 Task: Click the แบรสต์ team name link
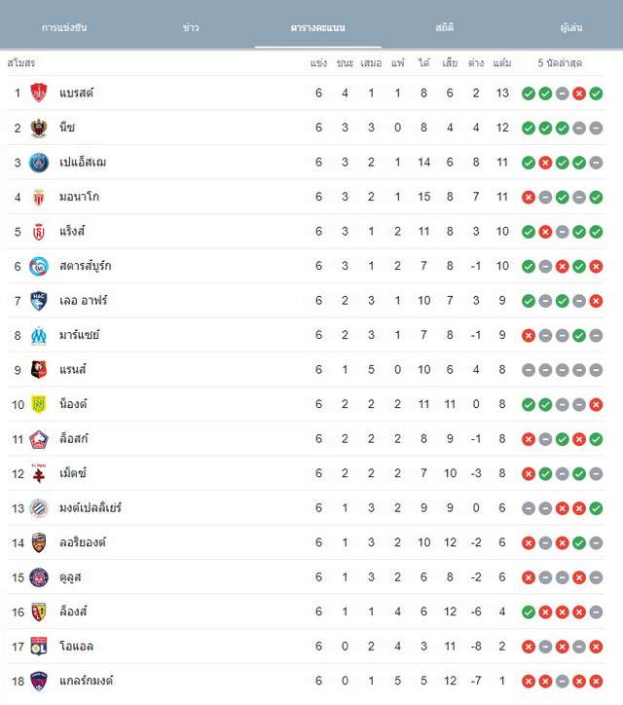point(76,93)
